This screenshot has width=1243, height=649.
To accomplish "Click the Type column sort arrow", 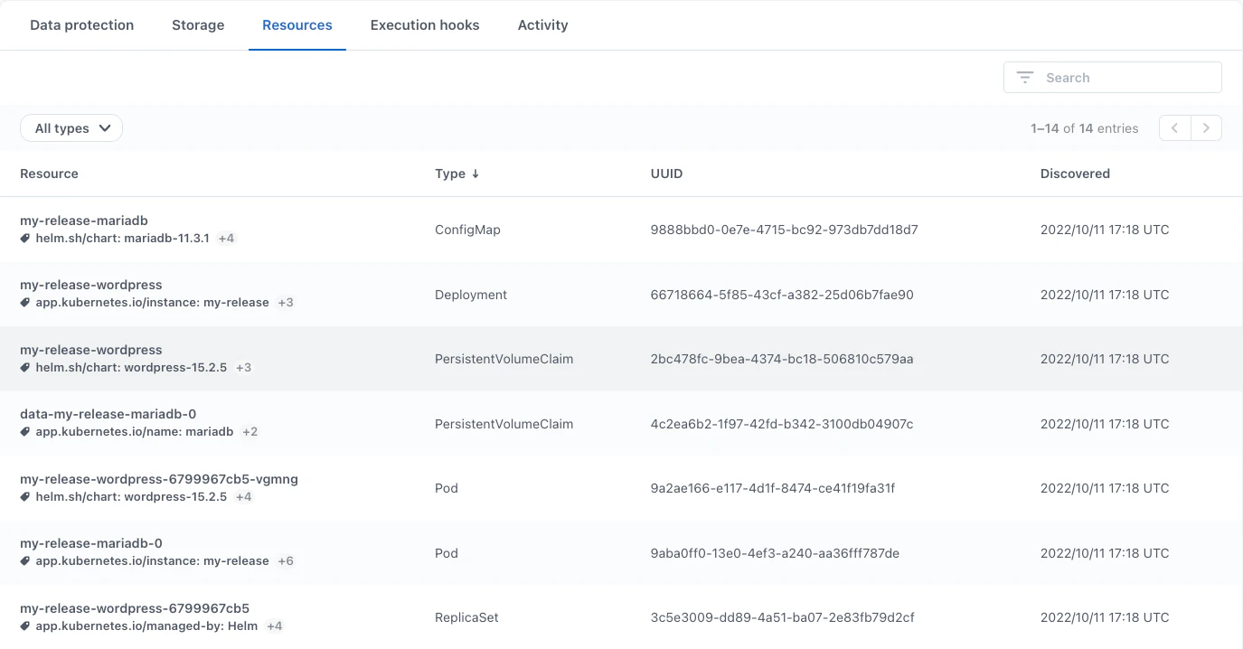I will 476,174.
